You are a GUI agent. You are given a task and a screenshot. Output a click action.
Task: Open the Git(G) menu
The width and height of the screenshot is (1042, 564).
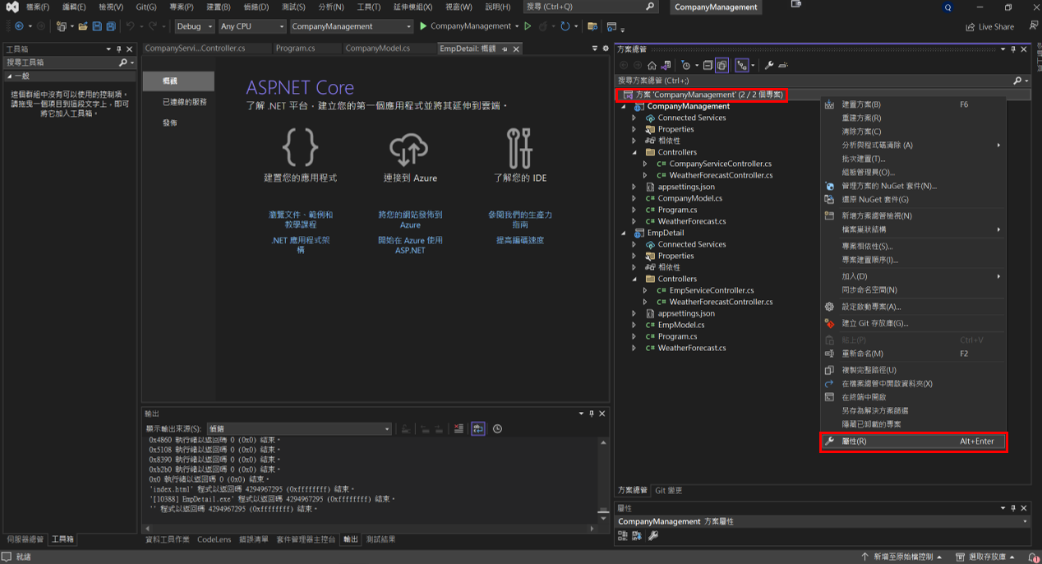tap(146, 7)
